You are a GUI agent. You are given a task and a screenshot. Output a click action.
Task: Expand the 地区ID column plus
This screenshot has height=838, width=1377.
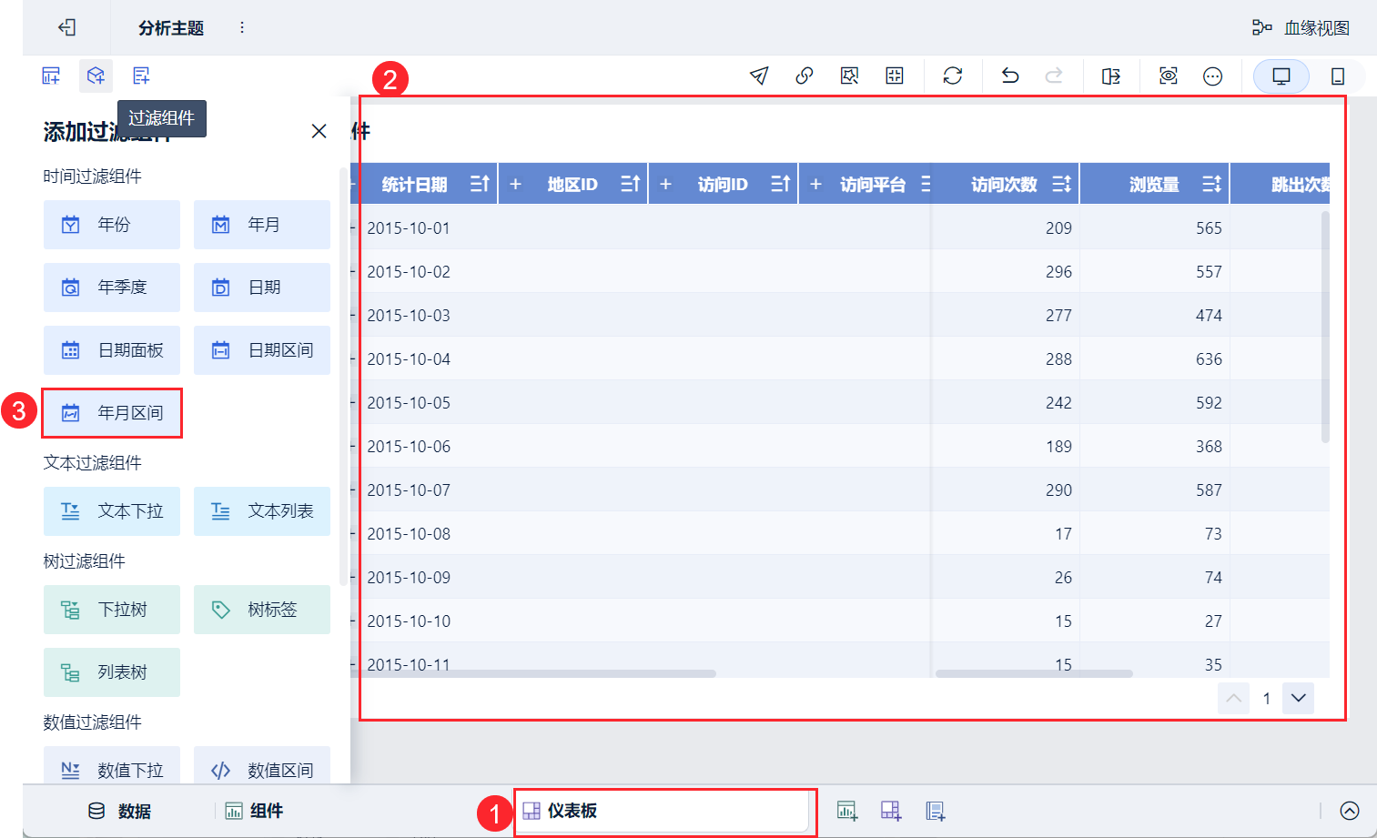(515, 184)
